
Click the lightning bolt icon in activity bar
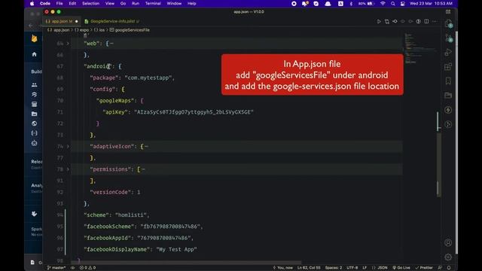tap(448, 110)
